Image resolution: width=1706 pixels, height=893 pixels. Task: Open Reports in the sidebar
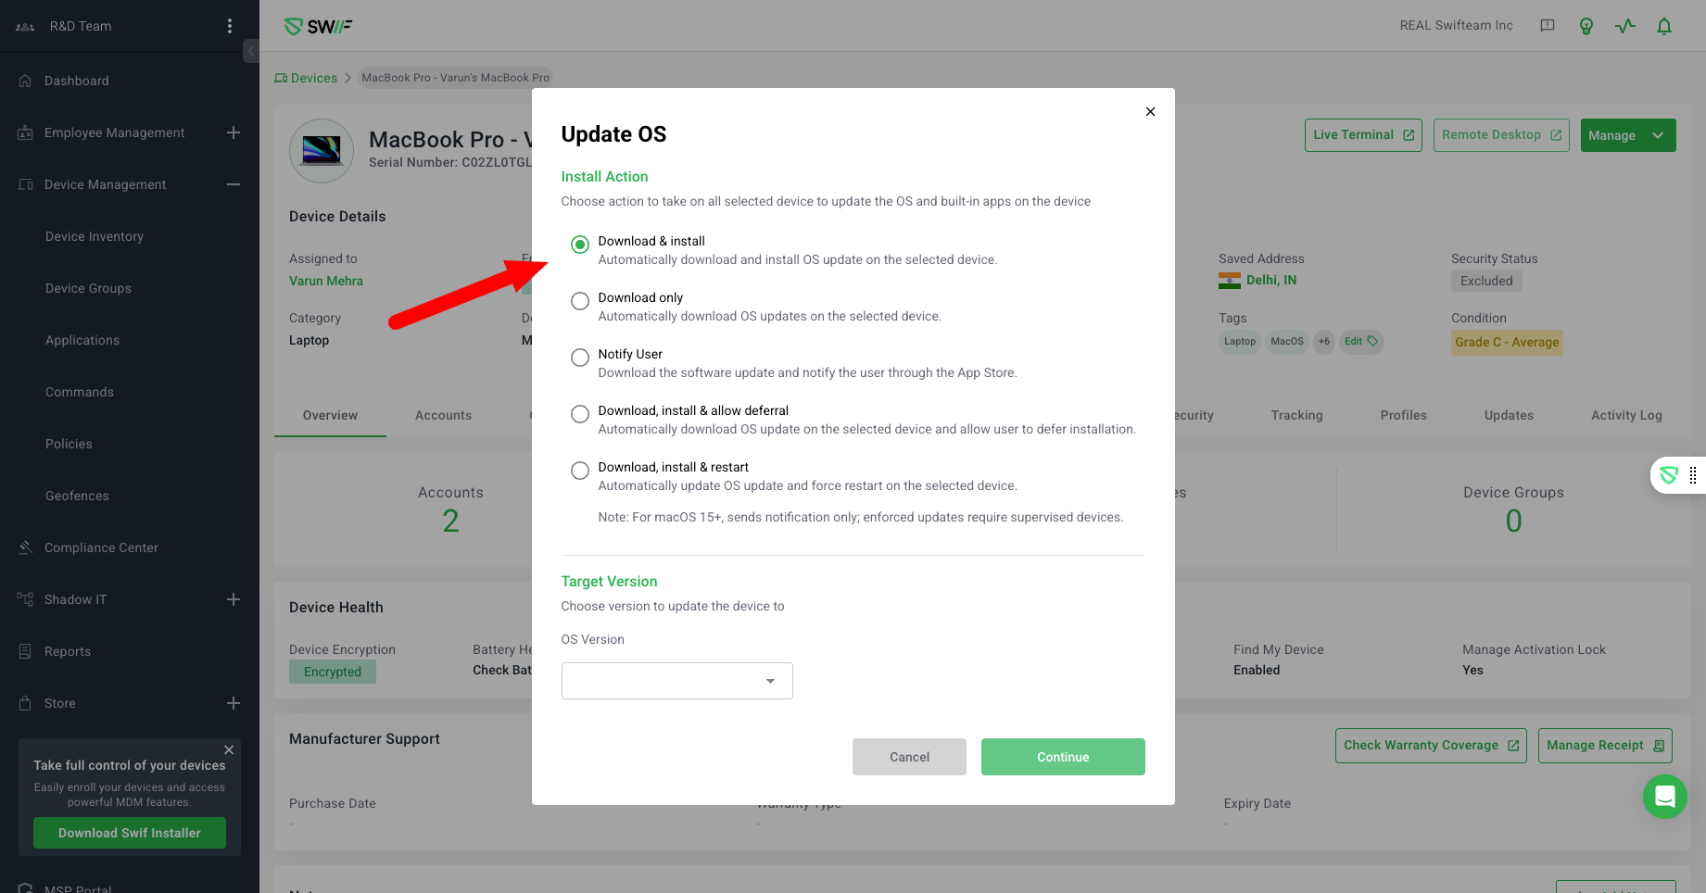click(x=68, y=651)
